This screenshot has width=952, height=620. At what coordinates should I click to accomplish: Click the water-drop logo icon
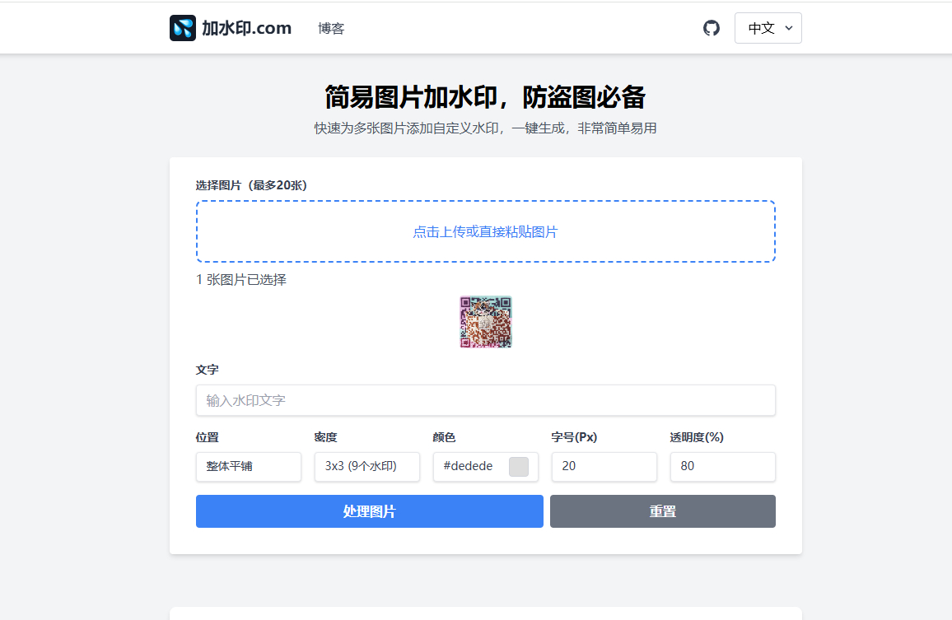click(183, 28)
